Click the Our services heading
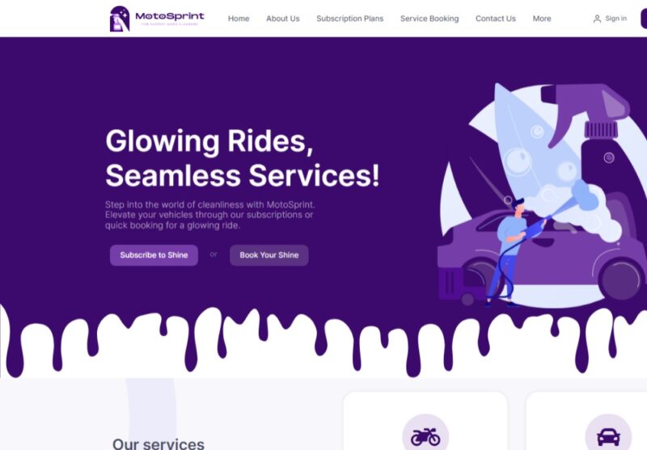This screenshot has width=647, height=450. coord(159,444)
